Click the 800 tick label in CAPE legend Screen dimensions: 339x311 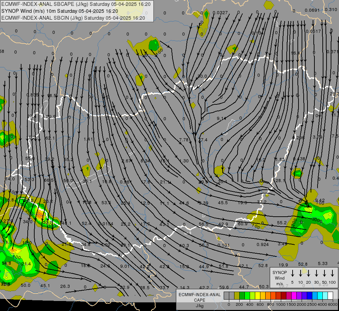point(270,304)
